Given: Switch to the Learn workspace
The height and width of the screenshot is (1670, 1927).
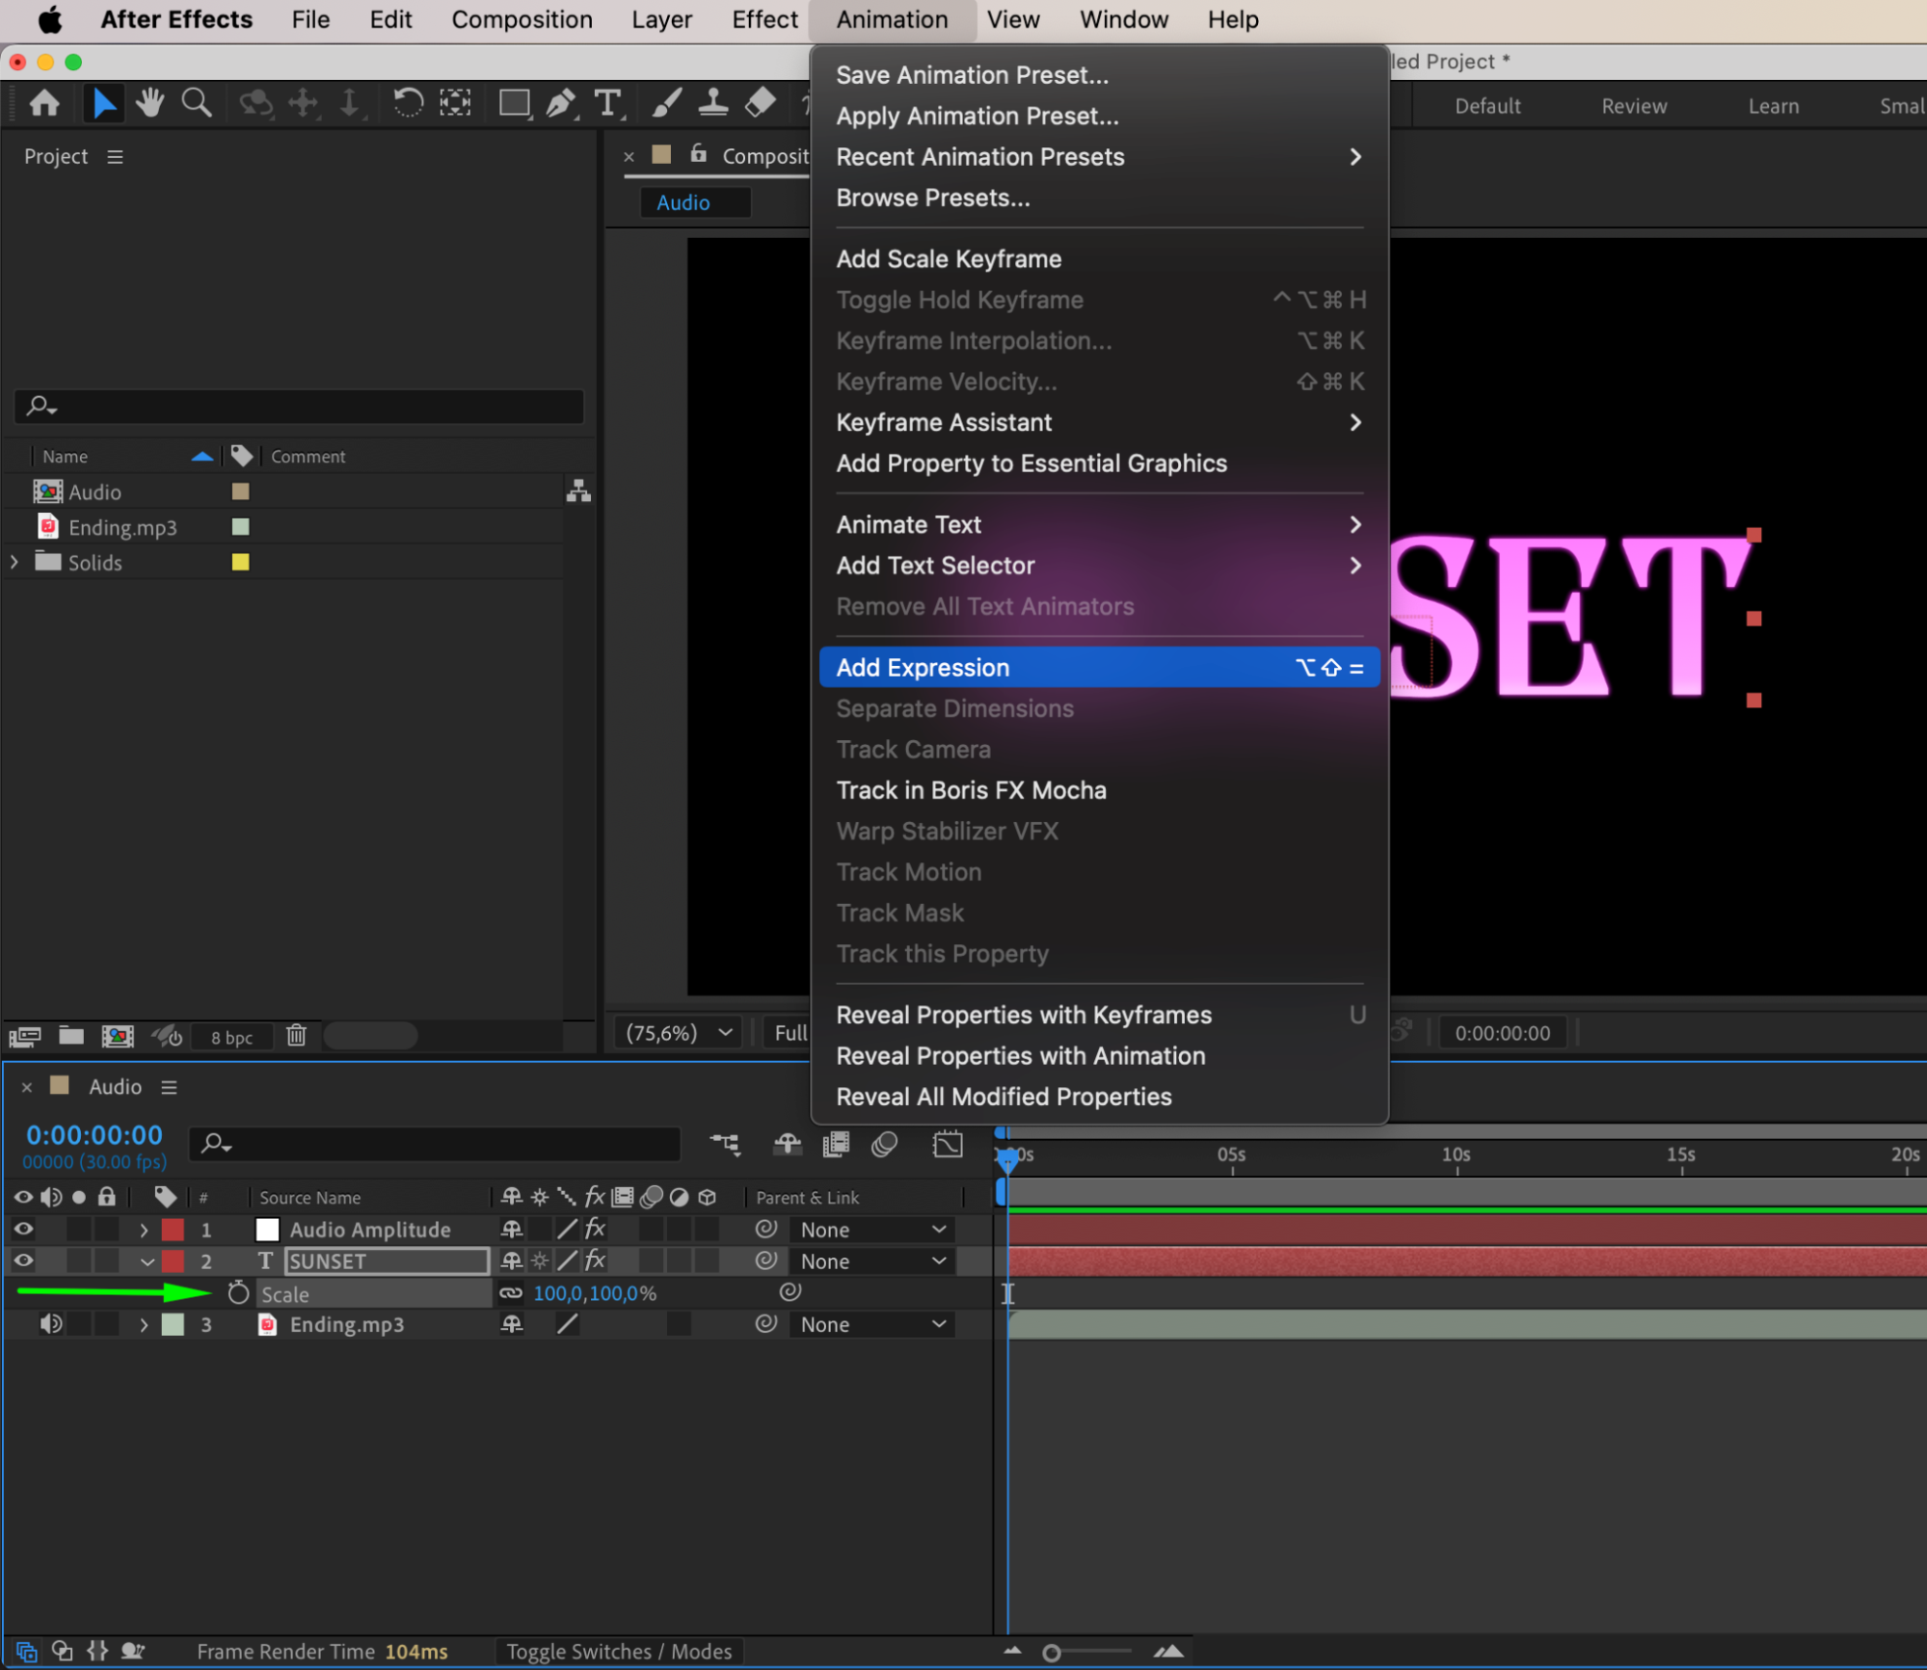Looking at the screenshot, I should tap(1774, 106).
